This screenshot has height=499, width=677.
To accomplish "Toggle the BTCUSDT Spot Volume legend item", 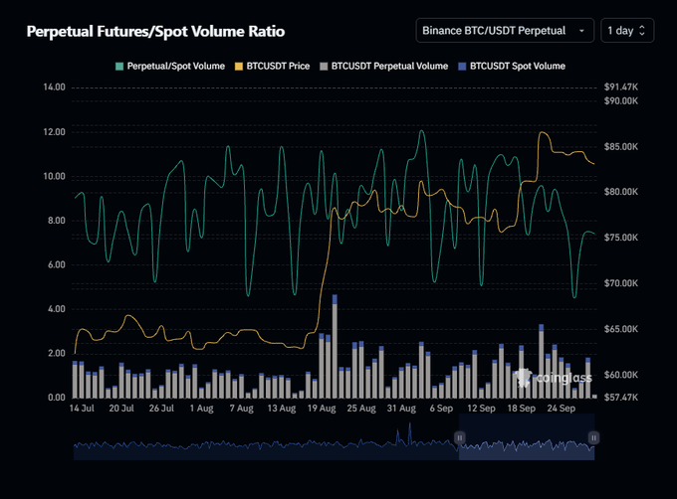I will (512, 67).
